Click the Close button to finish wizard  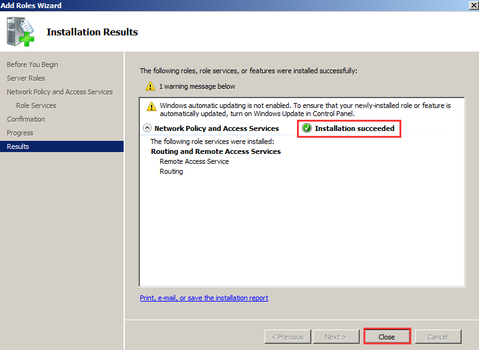coord(387,336)
